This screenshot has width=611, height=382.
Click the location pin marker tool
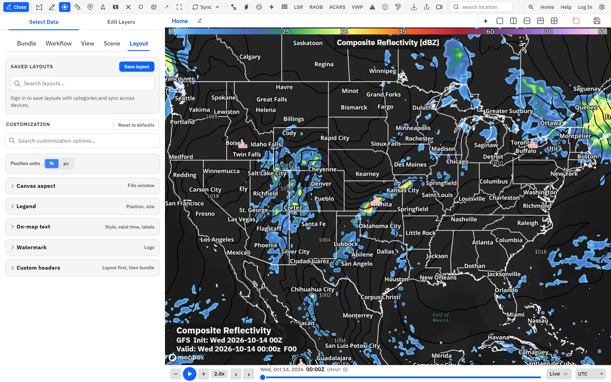click(90, 7)
